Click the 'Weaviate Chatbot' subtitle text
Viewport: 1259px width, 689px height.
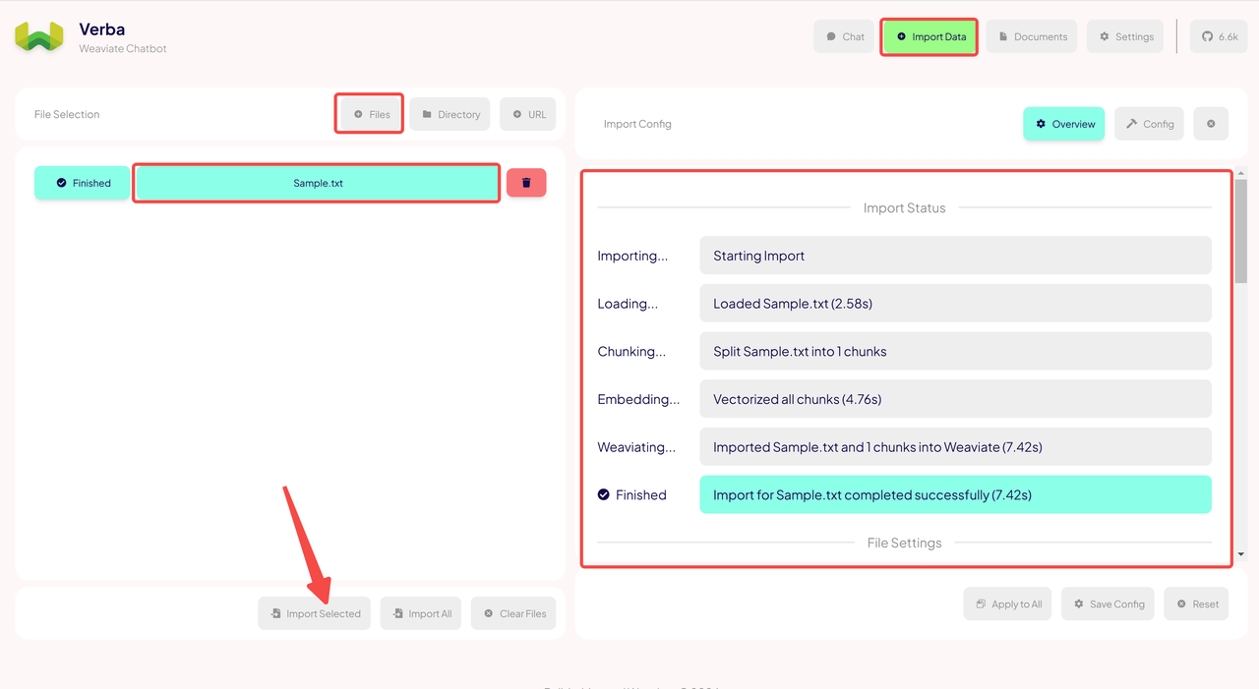123,48
